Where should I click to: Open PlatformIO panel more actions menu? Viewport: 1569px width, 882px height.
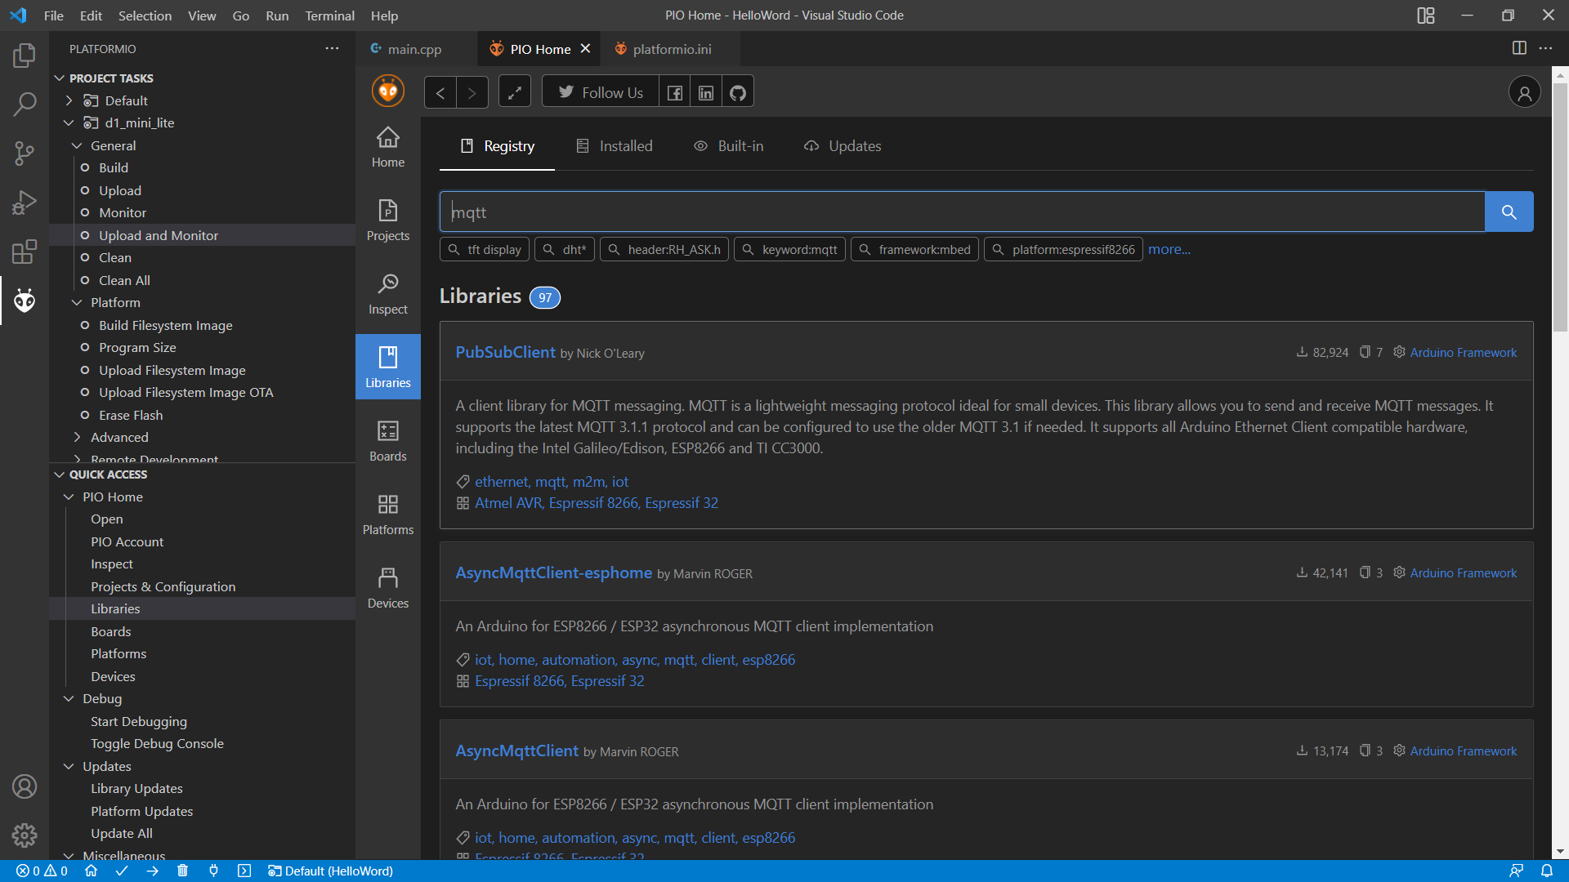pos(332,48)
